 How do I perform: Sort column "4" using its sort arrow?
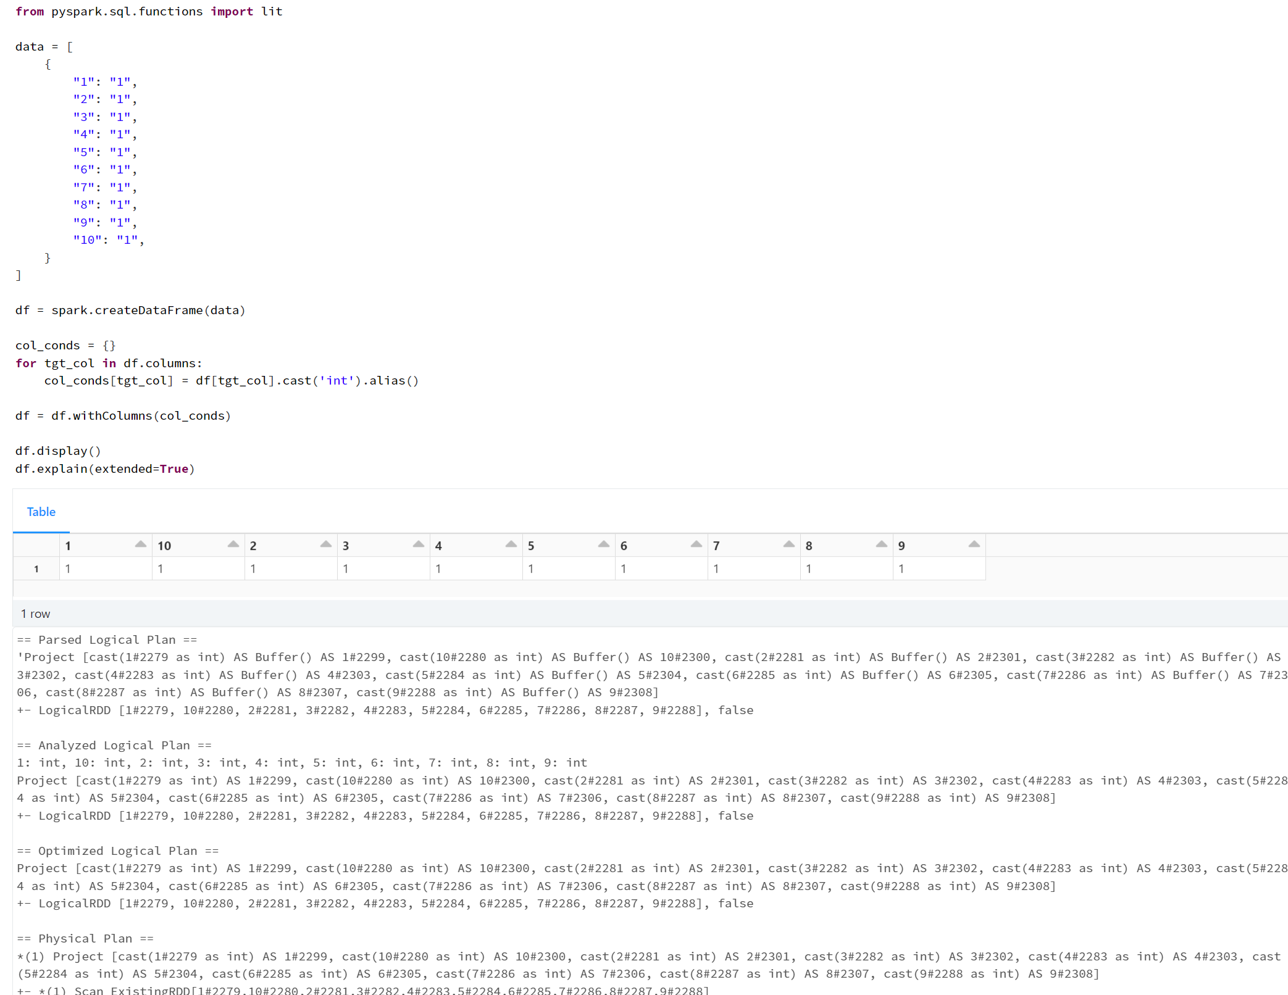tap(511, 544)
